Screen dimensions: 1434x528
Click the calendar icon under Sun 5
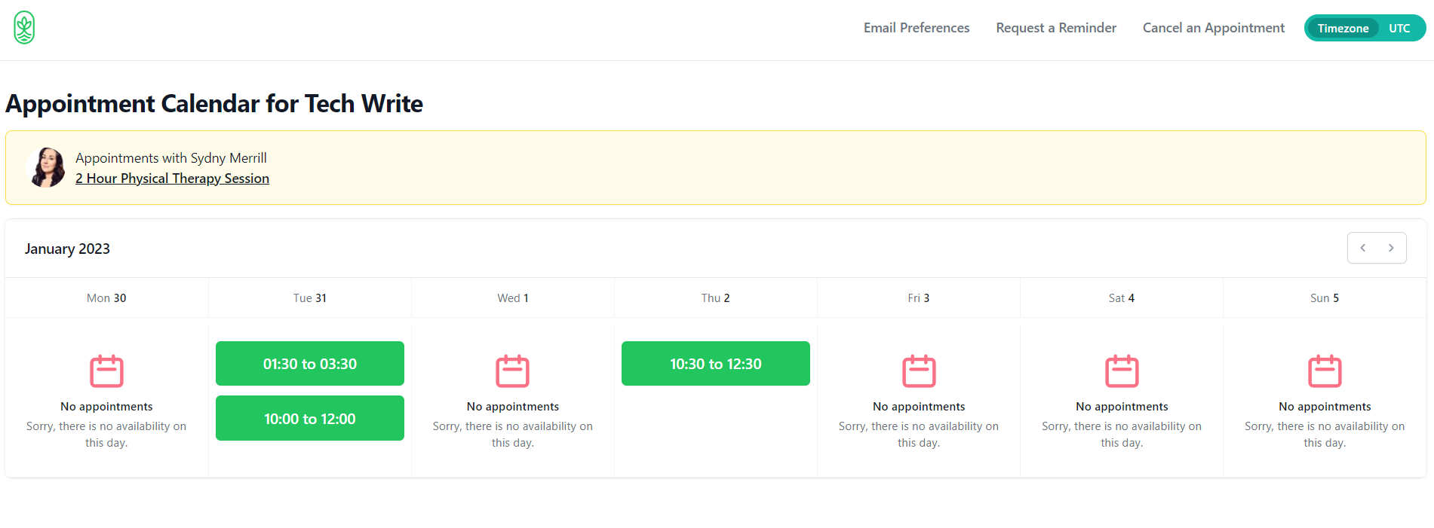tap(1324, 371)
